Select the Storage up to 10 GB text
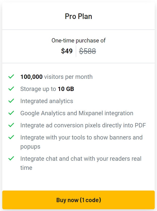 tap(46, 89)
